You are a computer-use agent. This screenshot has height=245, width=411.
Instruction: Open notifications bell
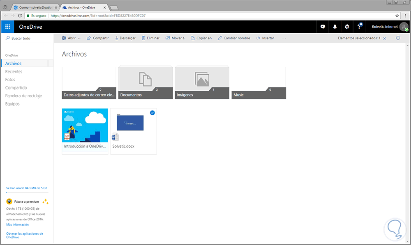point(335,27)
